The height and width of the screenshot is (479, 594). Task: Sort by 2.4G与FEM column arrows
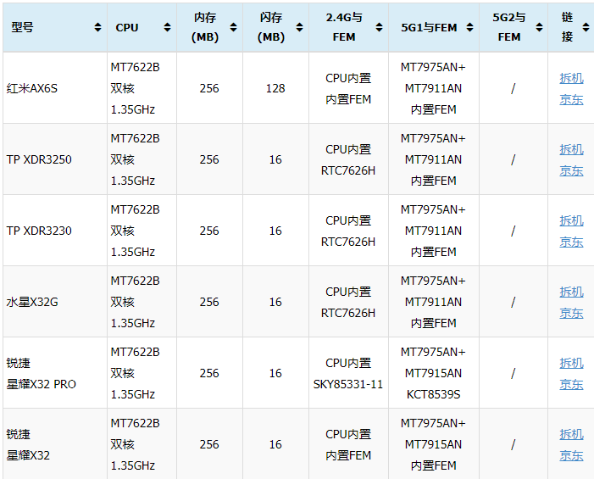[379, 27]
